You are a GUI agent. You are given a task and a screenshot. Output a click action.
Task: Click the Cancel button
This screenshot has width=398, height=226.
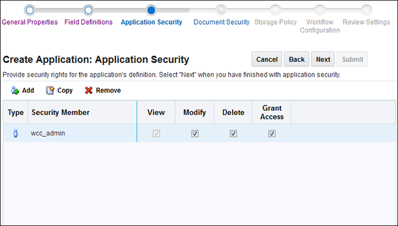[267, 60]
